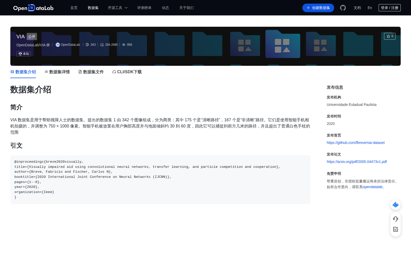Click the citation code block
The image size is (411, 257).
pyautogui.click(x=160, y=180)
